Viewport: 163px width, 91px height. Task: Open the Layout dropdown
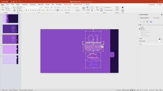point(20,7)
